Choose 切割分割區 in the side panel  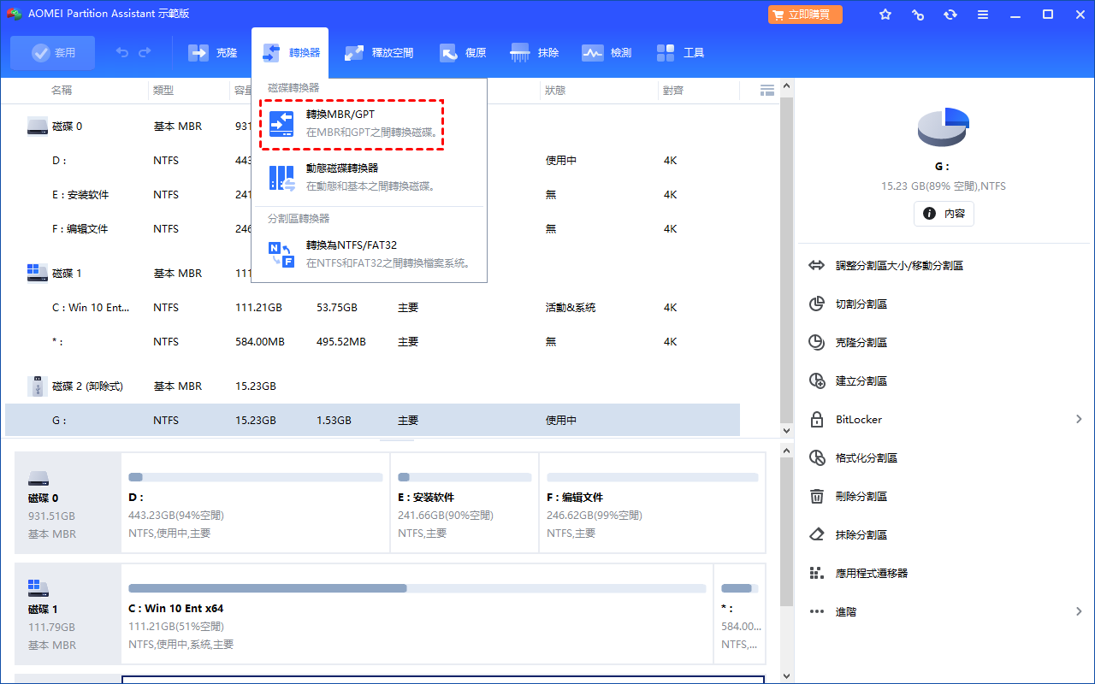tap(861, 304)
